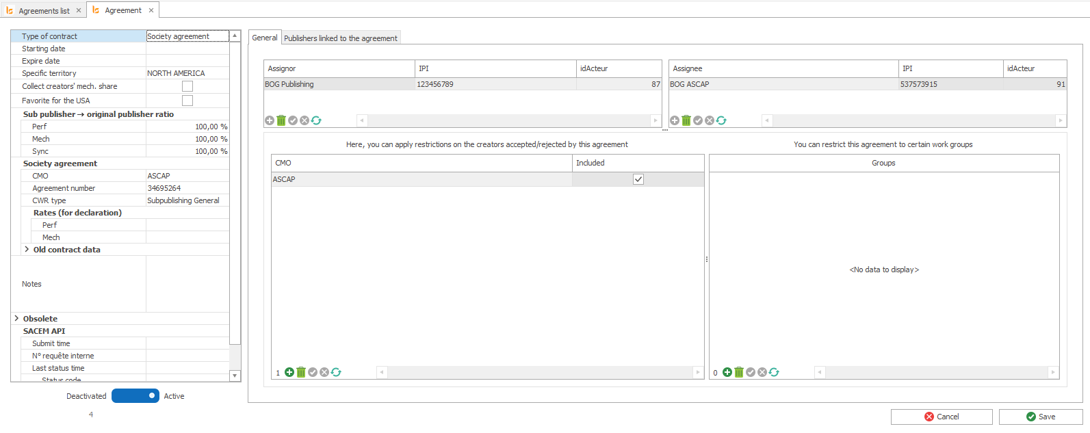Add a work group with plus icon
This screenshot has height=433, width=1090.
pyautogui.click(x=727, y=372)
